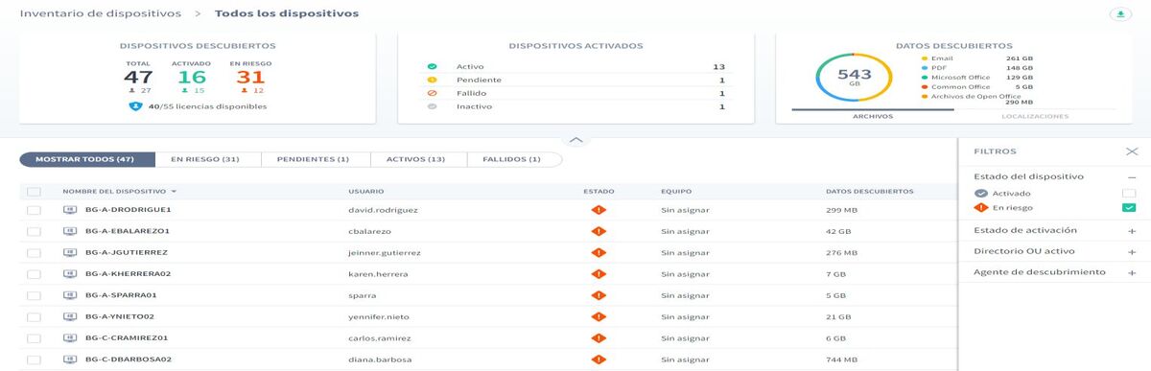Go to Inventario de dispositivos breadcrumb
Image resolution: width=1151 pixels, height=371 pixels.
pos(101,14)
